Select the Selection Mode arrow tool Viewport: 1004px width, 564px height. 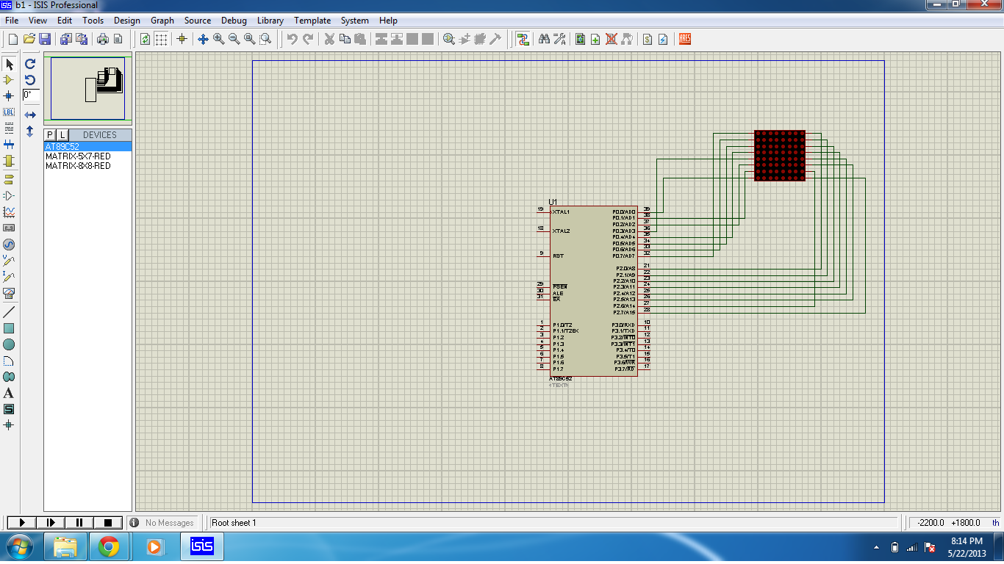tap(9, 65)
